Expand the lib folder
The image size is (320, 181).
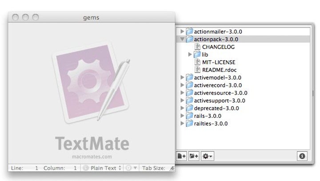[190, 54]
